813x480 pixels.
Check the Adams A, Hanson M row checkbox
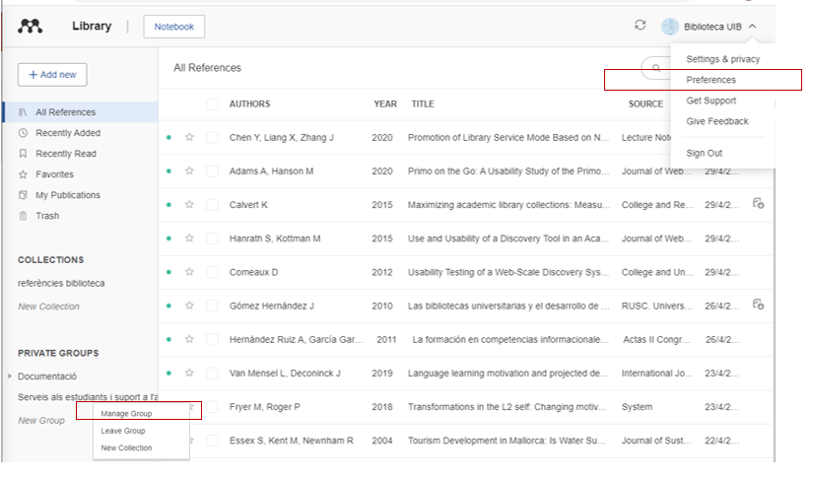click(212, 171)
